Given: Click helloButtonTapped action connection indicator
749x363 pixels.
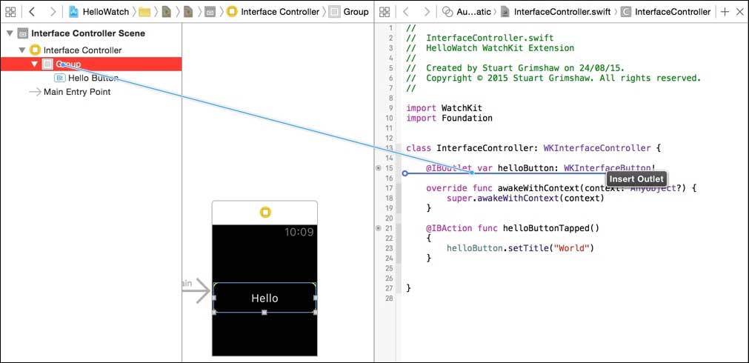Looking at the screenshot, I should pyautogui.click(x=379, y=228).
